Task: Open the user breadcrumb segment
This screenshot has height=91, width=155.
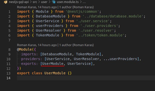Action: (44, 2)
